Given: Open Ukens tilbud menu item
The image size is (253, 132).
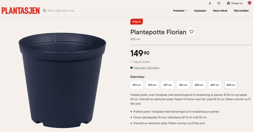Looking at the screenshot, I should [220, 10].
